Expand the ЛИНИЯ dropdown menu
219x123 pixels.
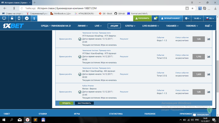click(x=83, y=26)
